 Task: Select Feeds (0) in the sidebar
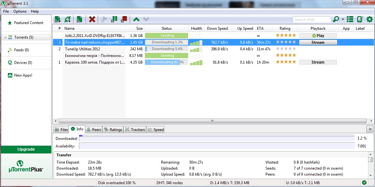[x=26, y=50]
